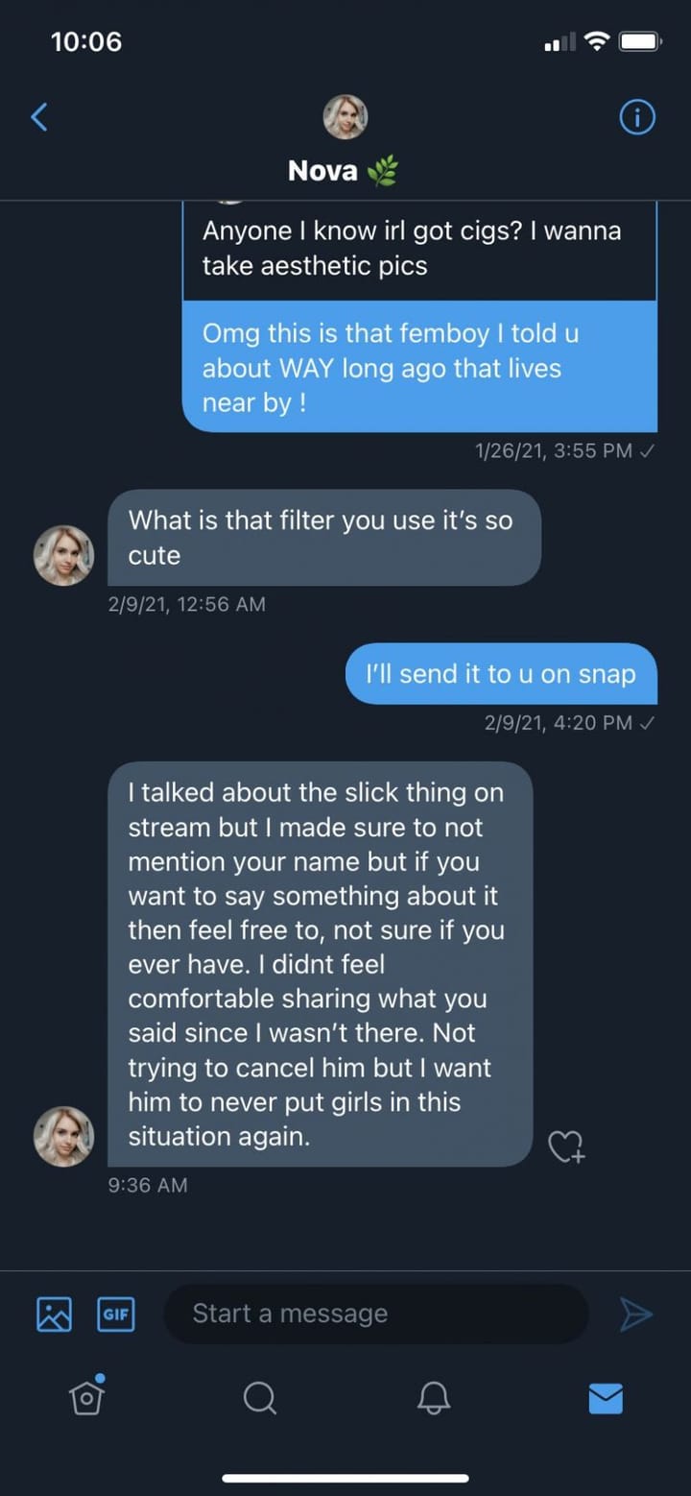Open conversation details from the Nova header
This screenshot has width=691, height=1496.
coord(637,116)
